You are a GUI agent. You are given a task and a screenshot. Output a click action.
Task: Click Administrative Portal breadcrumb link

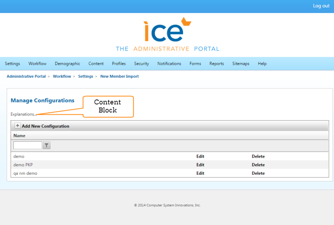[x=26, y=76]
